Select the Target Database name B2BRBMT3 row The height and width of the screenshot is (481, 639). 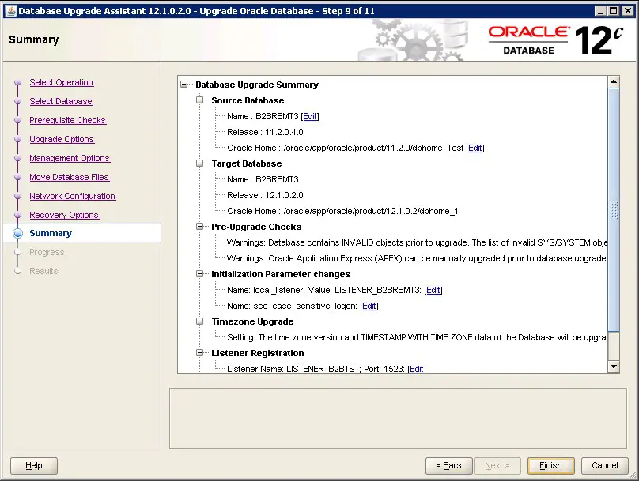point(263,179)
